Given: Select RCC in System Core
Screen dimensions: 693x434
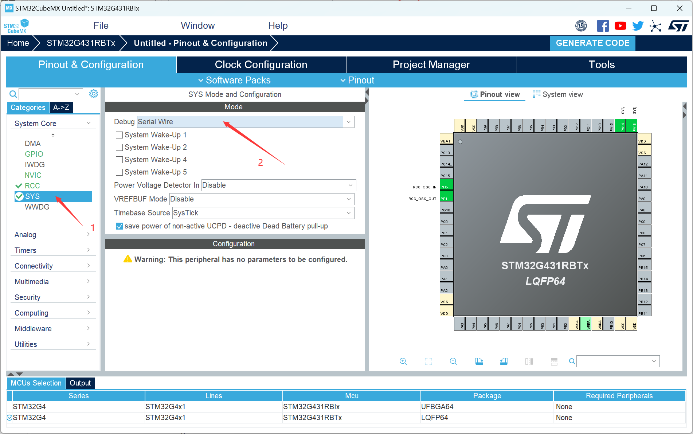Looking at the screenshot, I should (x=32, y=186).
